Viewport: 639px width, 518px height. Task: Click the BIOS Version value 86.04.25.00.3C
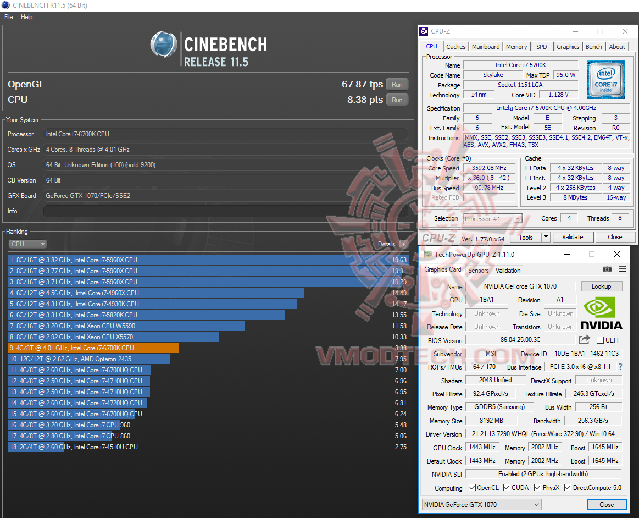tap(520, 340)
